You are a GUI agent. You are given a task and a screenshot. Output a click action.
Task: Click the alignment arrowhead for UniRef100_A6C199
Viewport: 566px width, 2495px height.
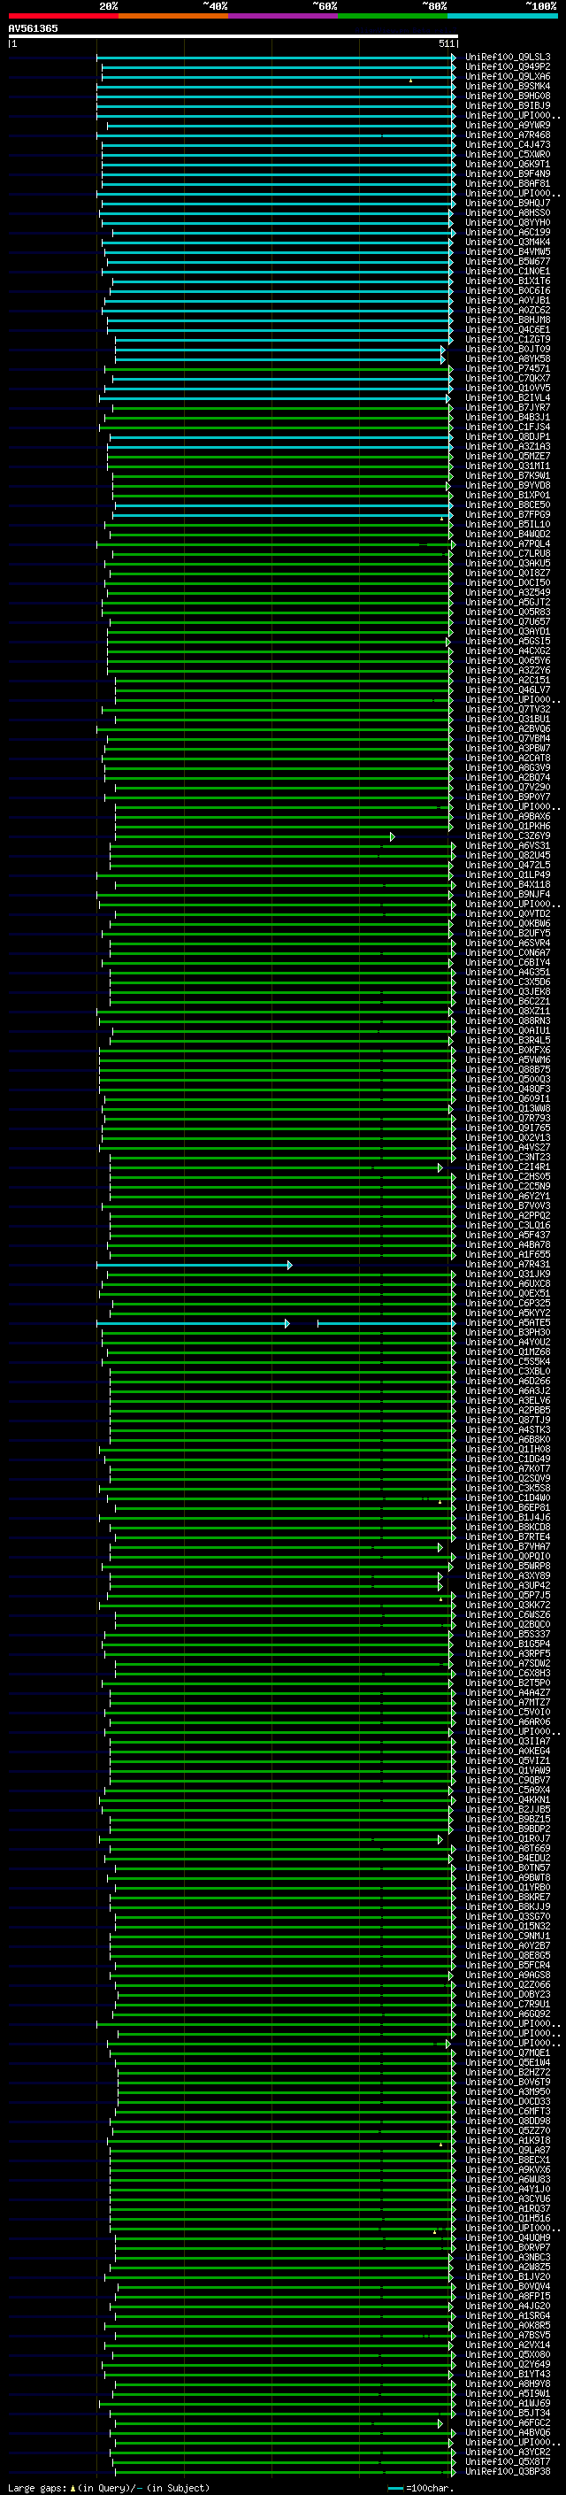coord(453,233)
